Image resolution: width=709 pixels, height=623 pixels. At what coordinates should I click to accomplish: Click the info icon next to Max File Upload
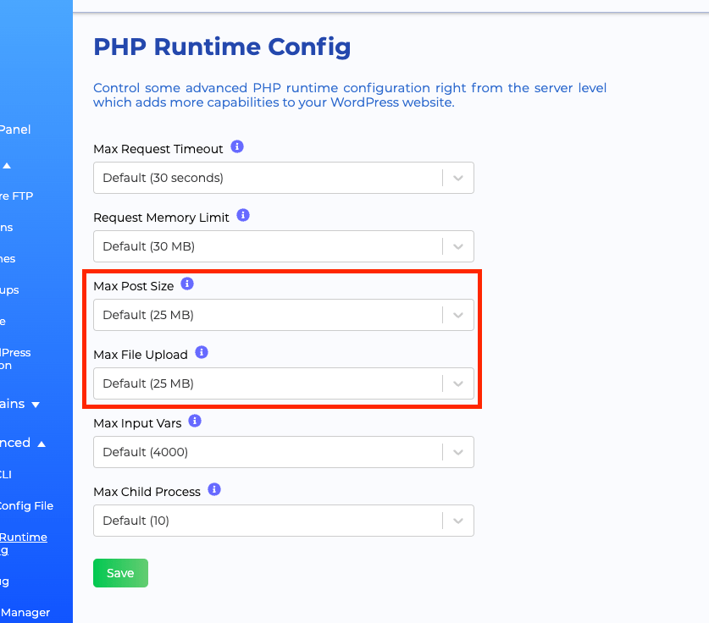tap(201, 353)
